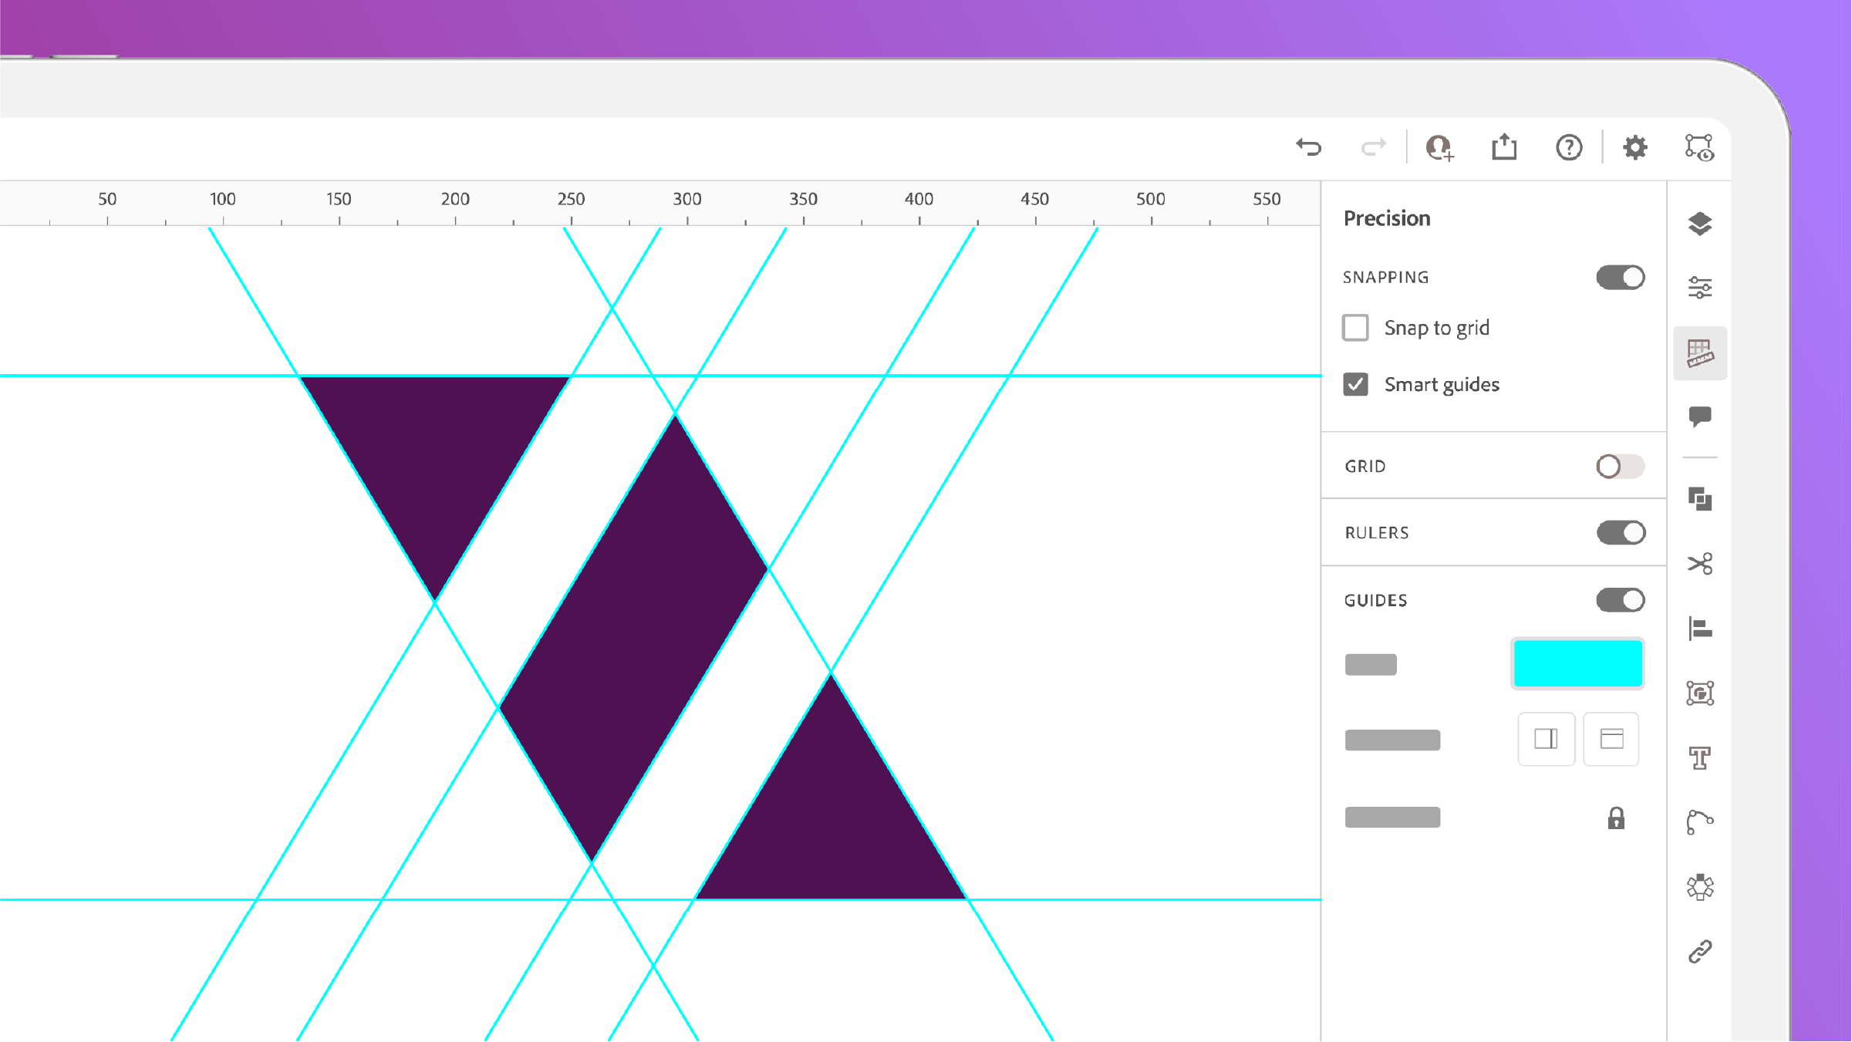Click the Undo arrow icon
Screen dimensions: 1852x1042
pos(1309,147)
